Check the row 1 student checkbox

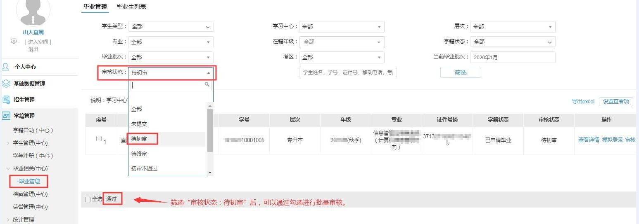tap(99, 139)
